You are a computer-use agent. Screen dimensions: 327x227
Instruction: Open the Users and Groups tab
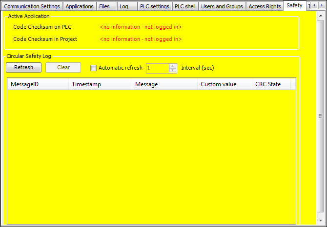(x=222, y=6)
